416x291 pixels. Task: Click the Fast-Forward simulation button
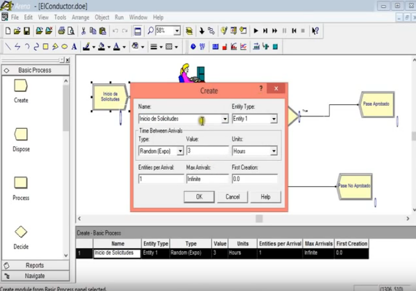(275, 31)
